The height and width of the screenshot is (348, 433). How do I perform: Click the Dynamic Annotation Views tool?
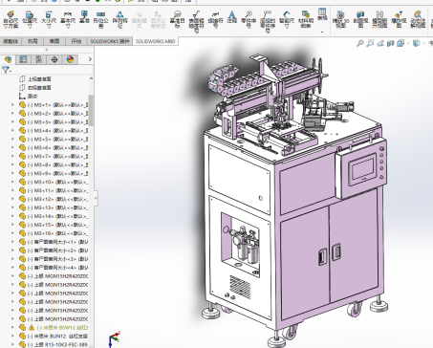coord(418,19)
